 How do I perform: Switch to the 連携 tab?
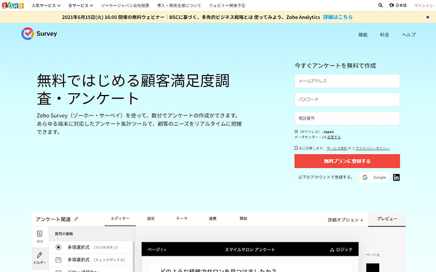pos(213,219)
